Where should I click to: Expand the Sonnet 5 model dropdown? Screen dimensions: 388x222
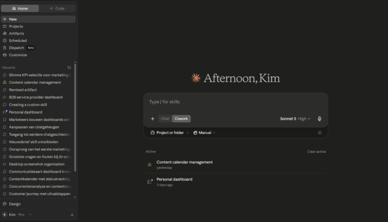pyautogui.click(x=295, y=119)
